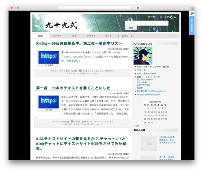Open recent post link 9月9日〜99日連続更新中

(x=167, y=140)
